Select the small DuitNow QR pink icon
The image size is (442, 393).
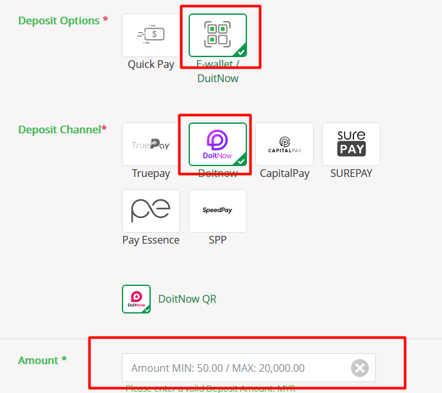click(137, 299)
